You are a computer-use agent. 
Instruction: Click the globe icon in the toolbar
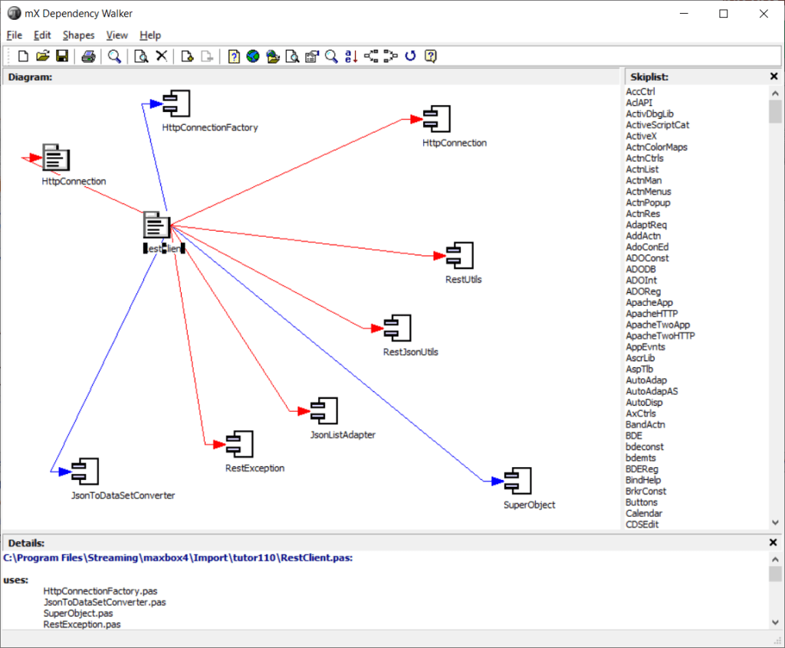coord(253,56)
